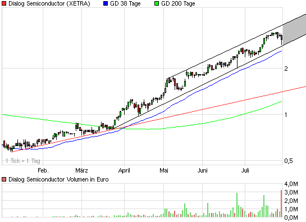Image resolution: width=306 pixels, height=222 pixels.
Task: Click the tallest red volume bar at chart end
Action: (x=281, y=203)
